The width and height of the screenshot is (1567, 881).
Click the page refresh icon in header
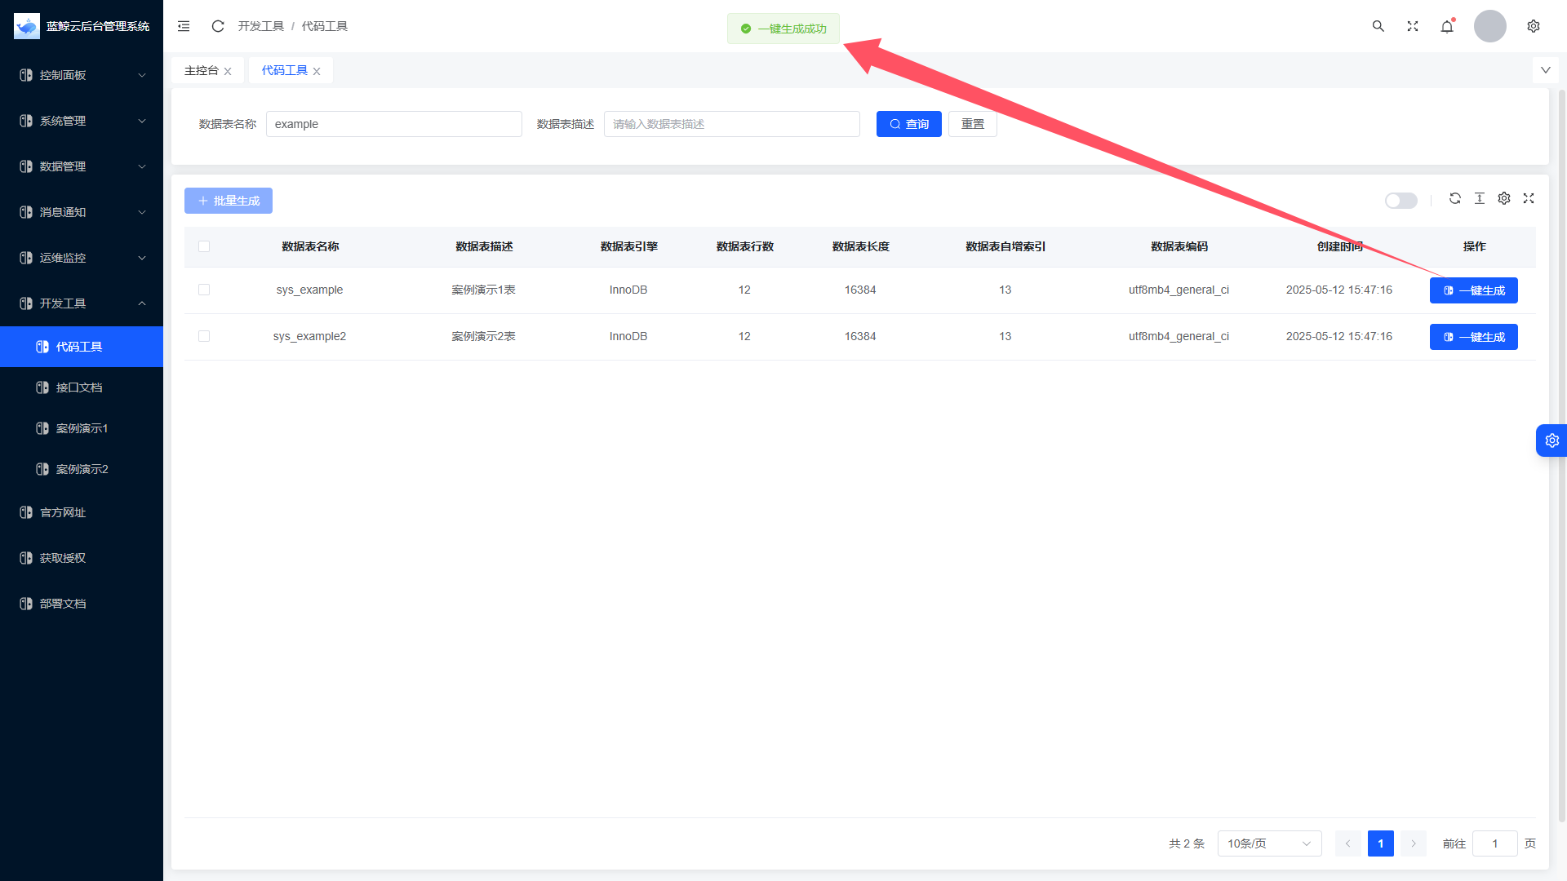click(x=217, y=26)
